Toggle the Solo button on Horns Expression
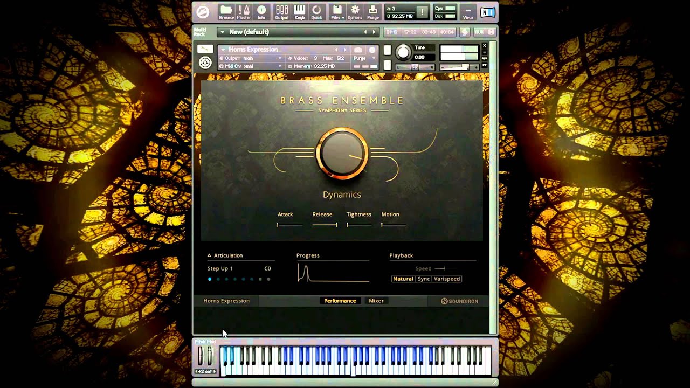 tap(387, 51)
